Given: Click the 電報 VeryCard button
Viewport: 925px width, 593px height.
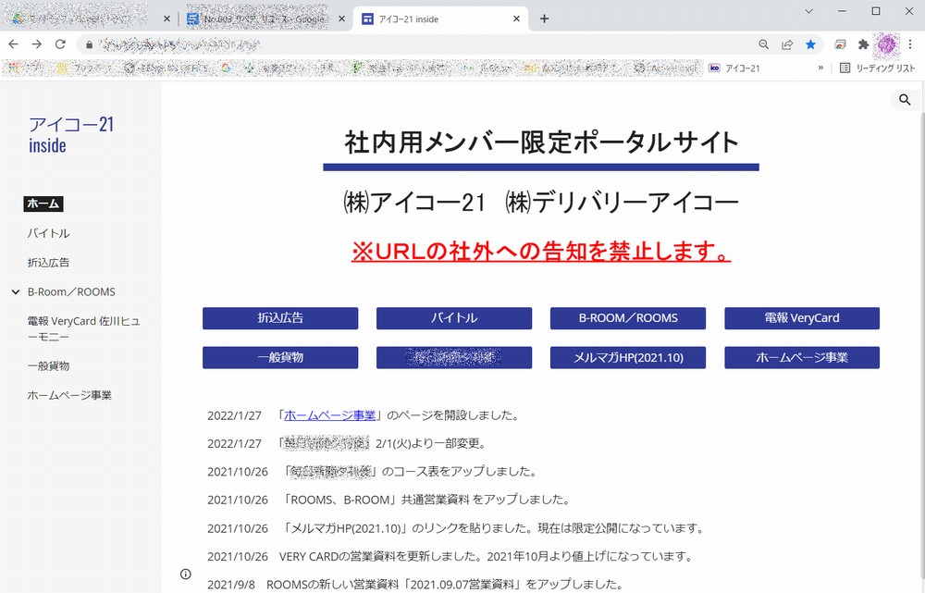Looking at the screenshot, I should (801, 318).
